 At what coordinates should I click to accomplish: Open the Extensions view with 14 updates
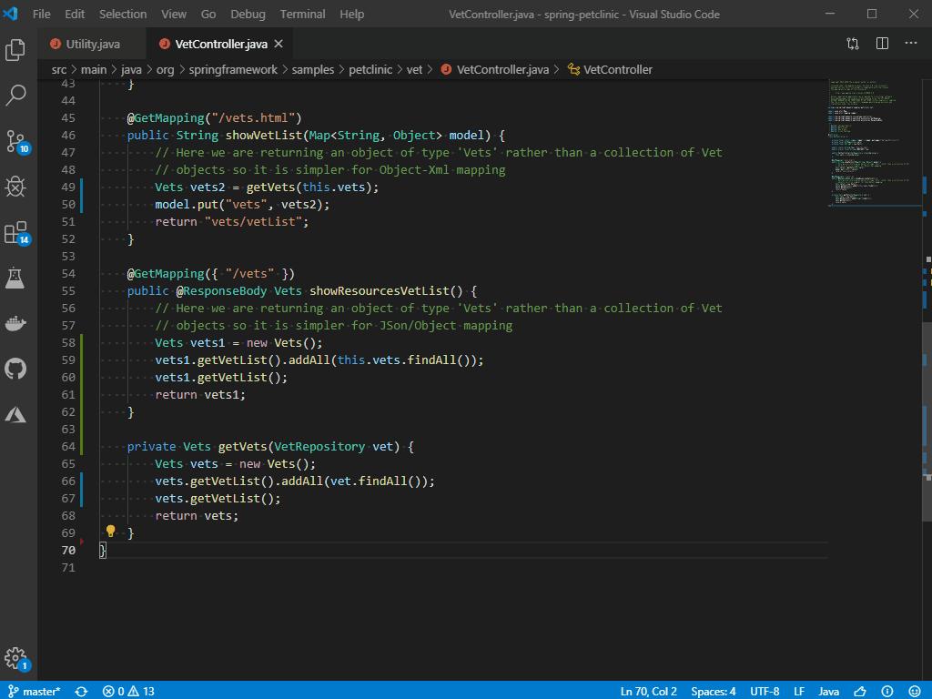pos(15,232)
